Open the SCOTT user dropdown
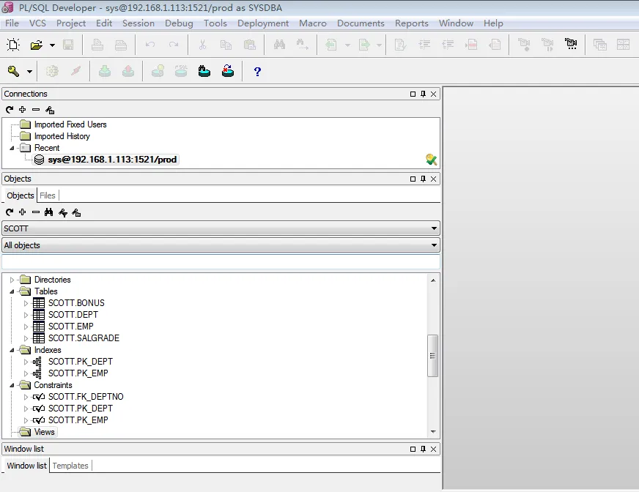The width and height of the screenshot is (639, 492). coord(434,228)
